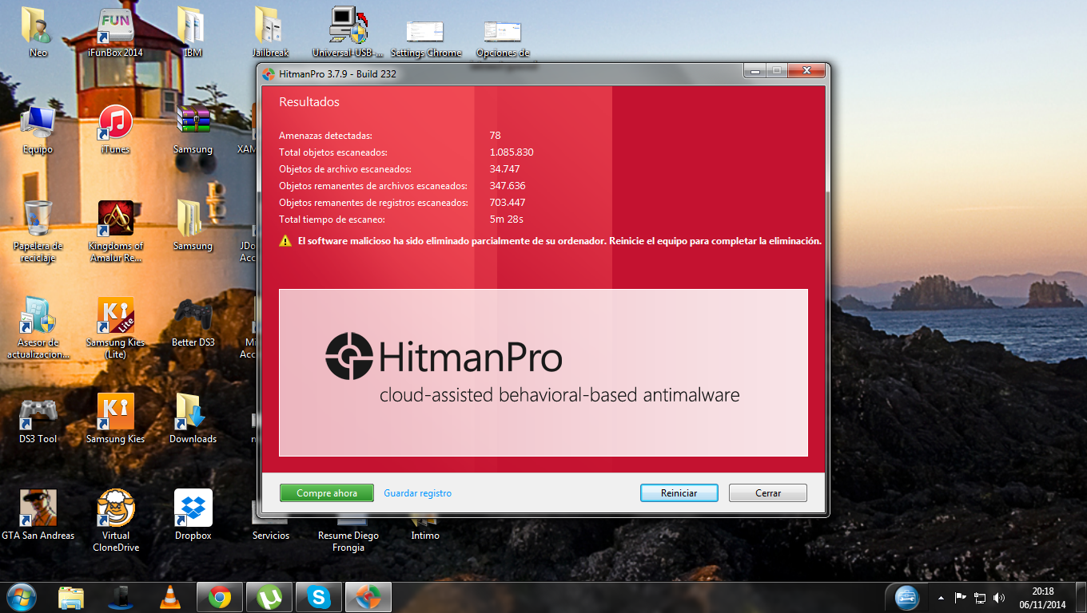The image size is (1087, 613).
Task: Click the taskbar clock showing 20:18
Action: coord(1042,597)
